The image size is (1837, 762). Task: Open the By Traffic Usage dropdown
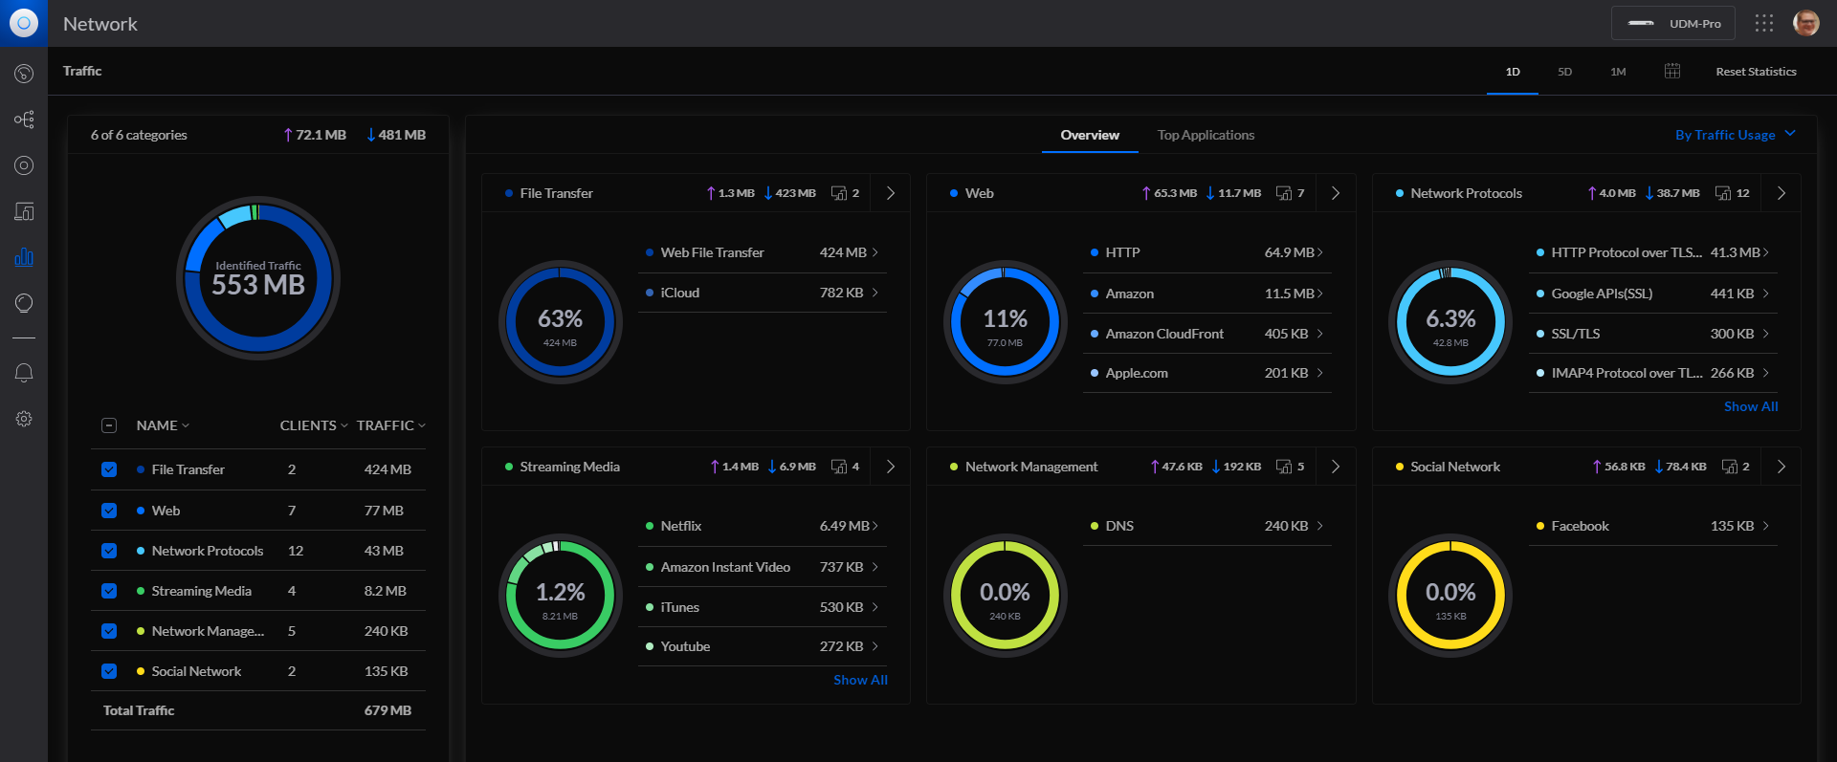point(1734,135)
